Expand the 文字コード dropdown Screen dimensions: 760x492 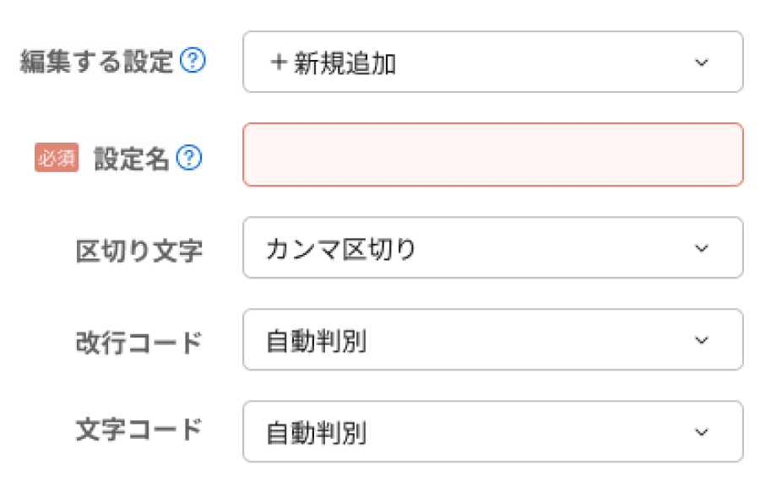(492, 432)
